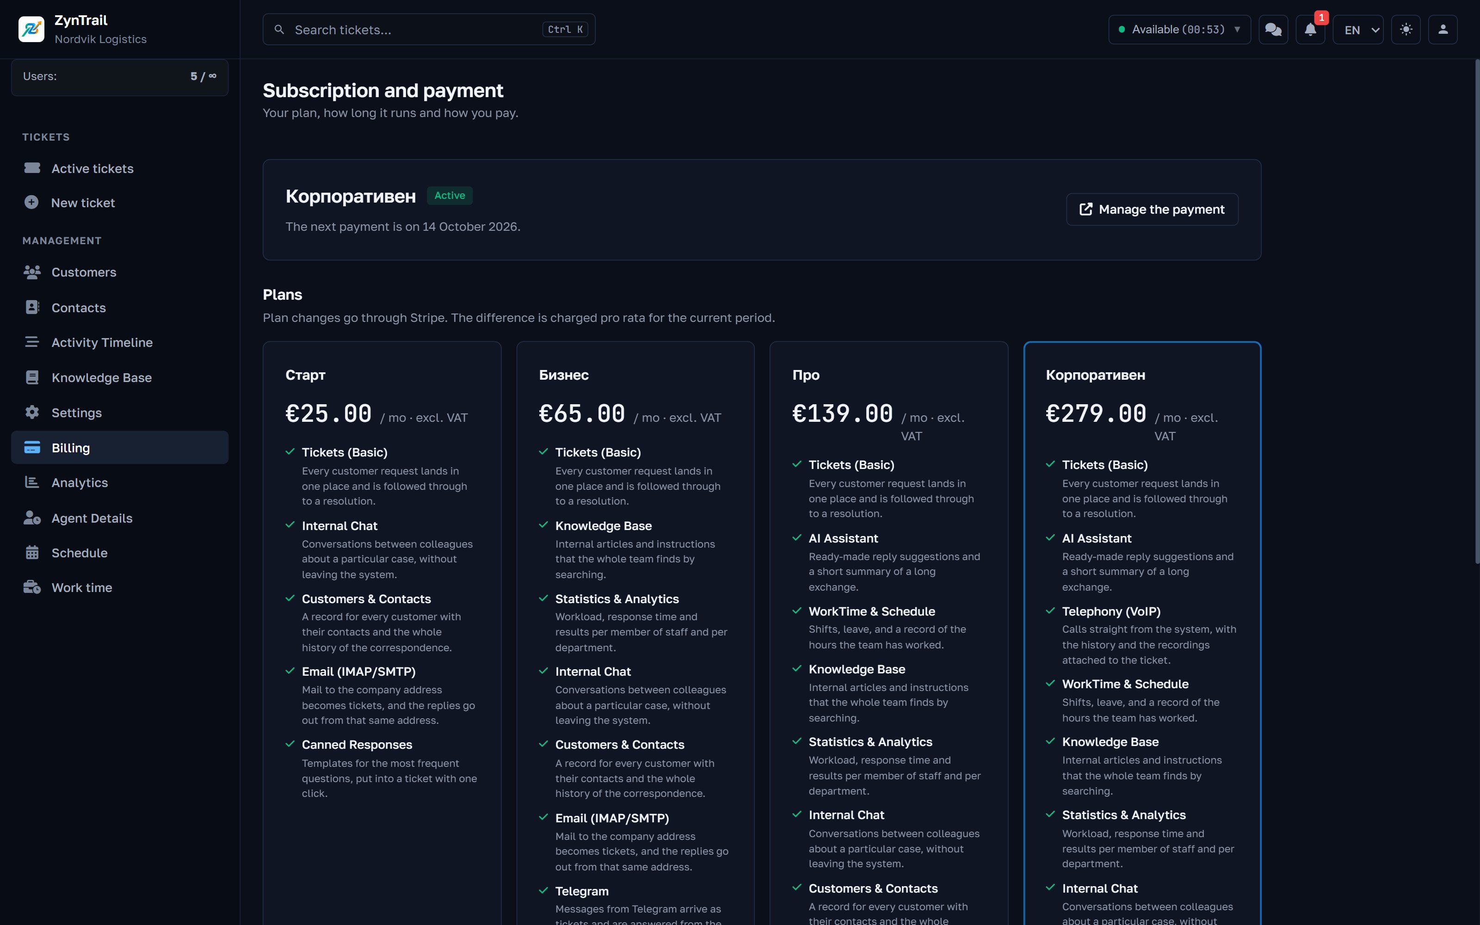The height and width of the screenshot is (925, 1480).
Task: Click the ZynTrail logo icon
Action: tap(31, 29)
